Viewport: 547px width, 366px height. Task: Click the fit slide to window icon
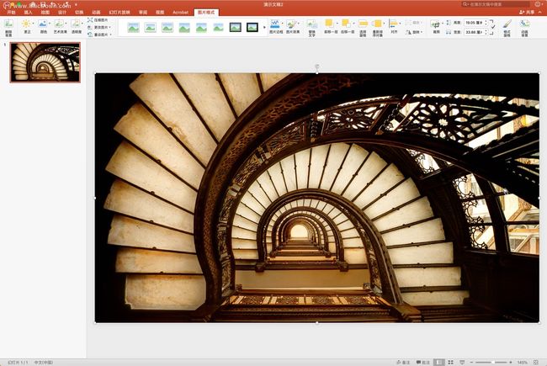point(536,362)
